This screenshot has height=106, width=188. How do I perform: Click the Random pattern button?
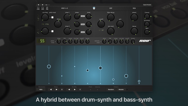[x=111, y=89]
